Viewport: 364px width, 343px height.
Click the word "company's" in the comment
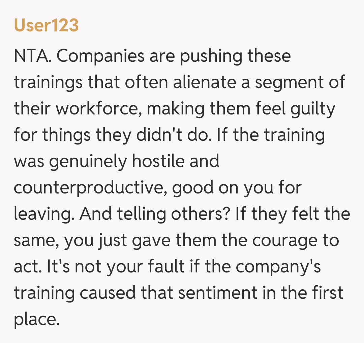pyautogui.click(x=278, y=266)
